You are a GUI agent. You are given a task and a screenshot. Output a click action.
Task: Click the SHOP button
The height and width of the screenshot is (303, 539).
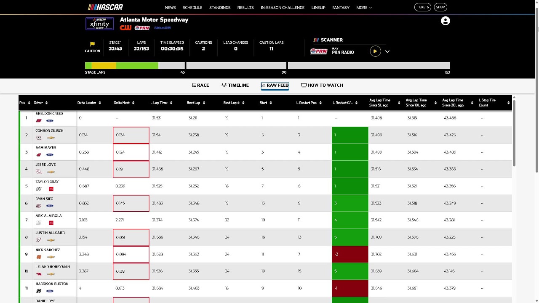[440, 7]
